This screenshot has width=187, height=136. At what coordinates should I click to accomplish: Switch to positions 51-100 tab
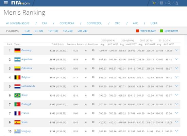39,31
